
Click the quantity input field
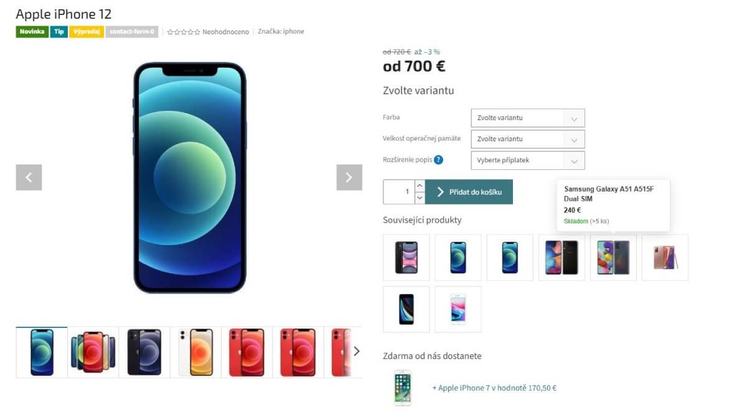[x=399, y=192]
